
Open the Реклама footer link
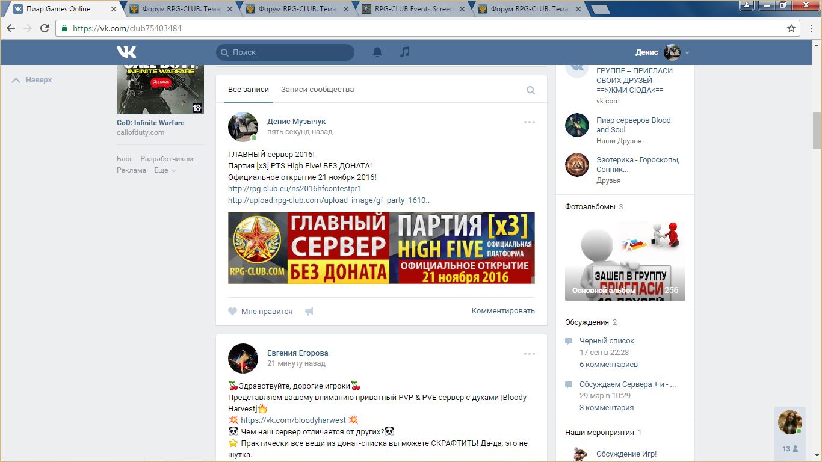pyautogui.click(x=132, y=170)
